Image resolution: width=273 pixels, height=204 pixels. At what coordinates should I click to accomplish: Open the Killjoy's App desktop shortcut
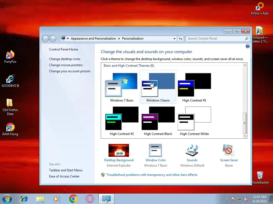260,9
